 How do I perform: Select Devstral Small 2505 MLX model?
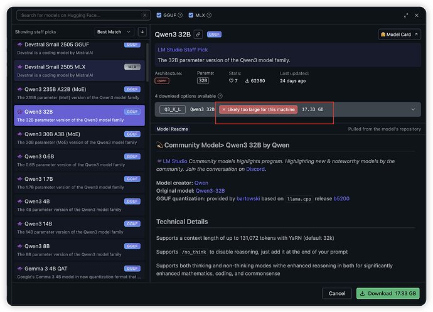[79, 71]
